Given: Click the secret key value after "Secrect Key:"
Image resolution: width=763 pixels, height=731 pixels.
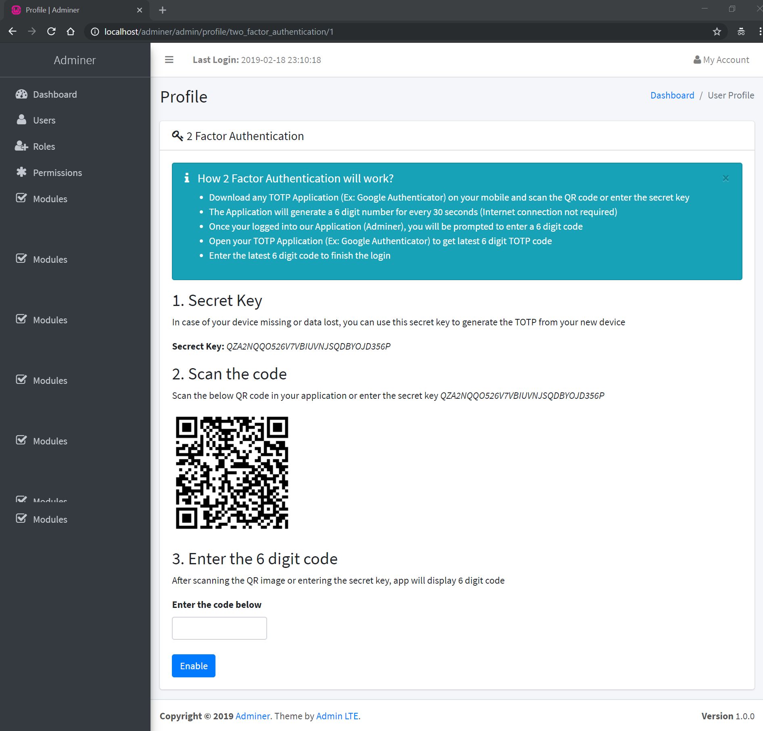Looking at the screenshot, I should pos(308,346).
